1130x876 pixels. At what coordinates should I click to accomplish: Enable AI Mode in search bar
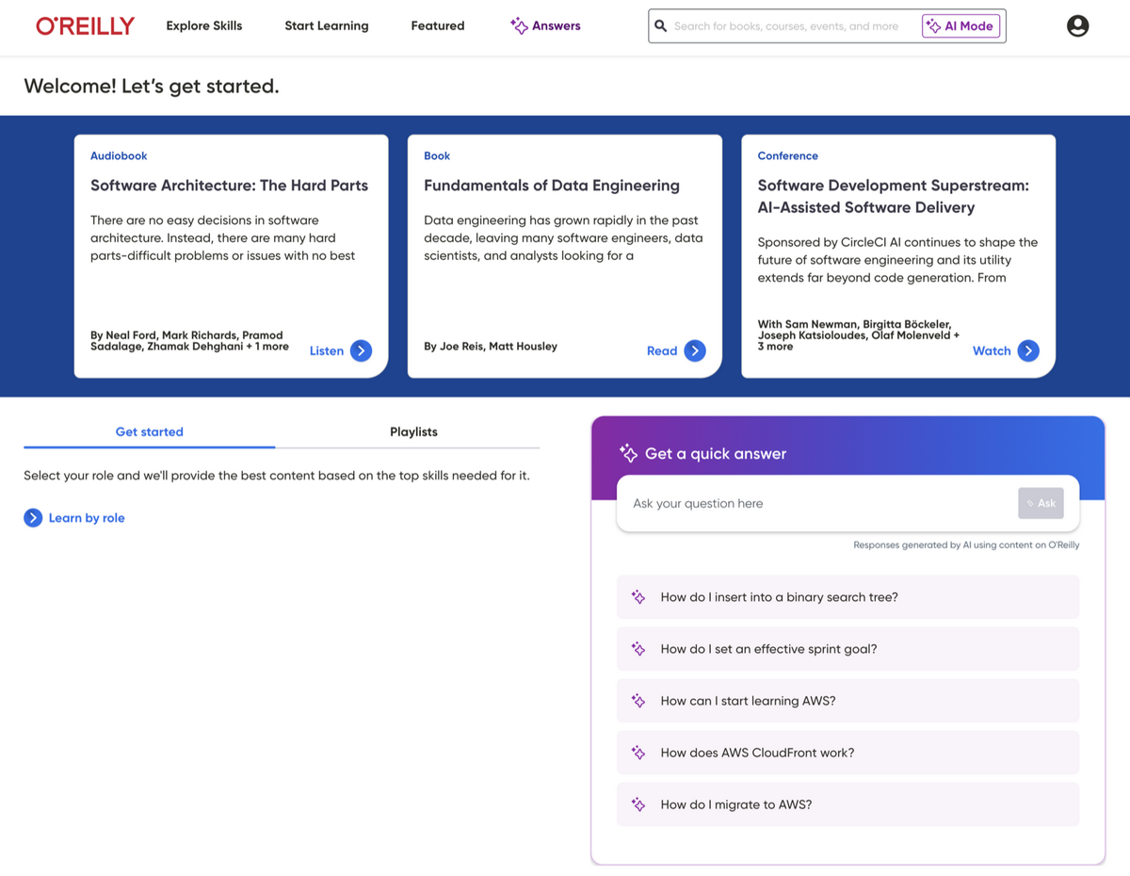pyautogui.click(x=960, y=26)
